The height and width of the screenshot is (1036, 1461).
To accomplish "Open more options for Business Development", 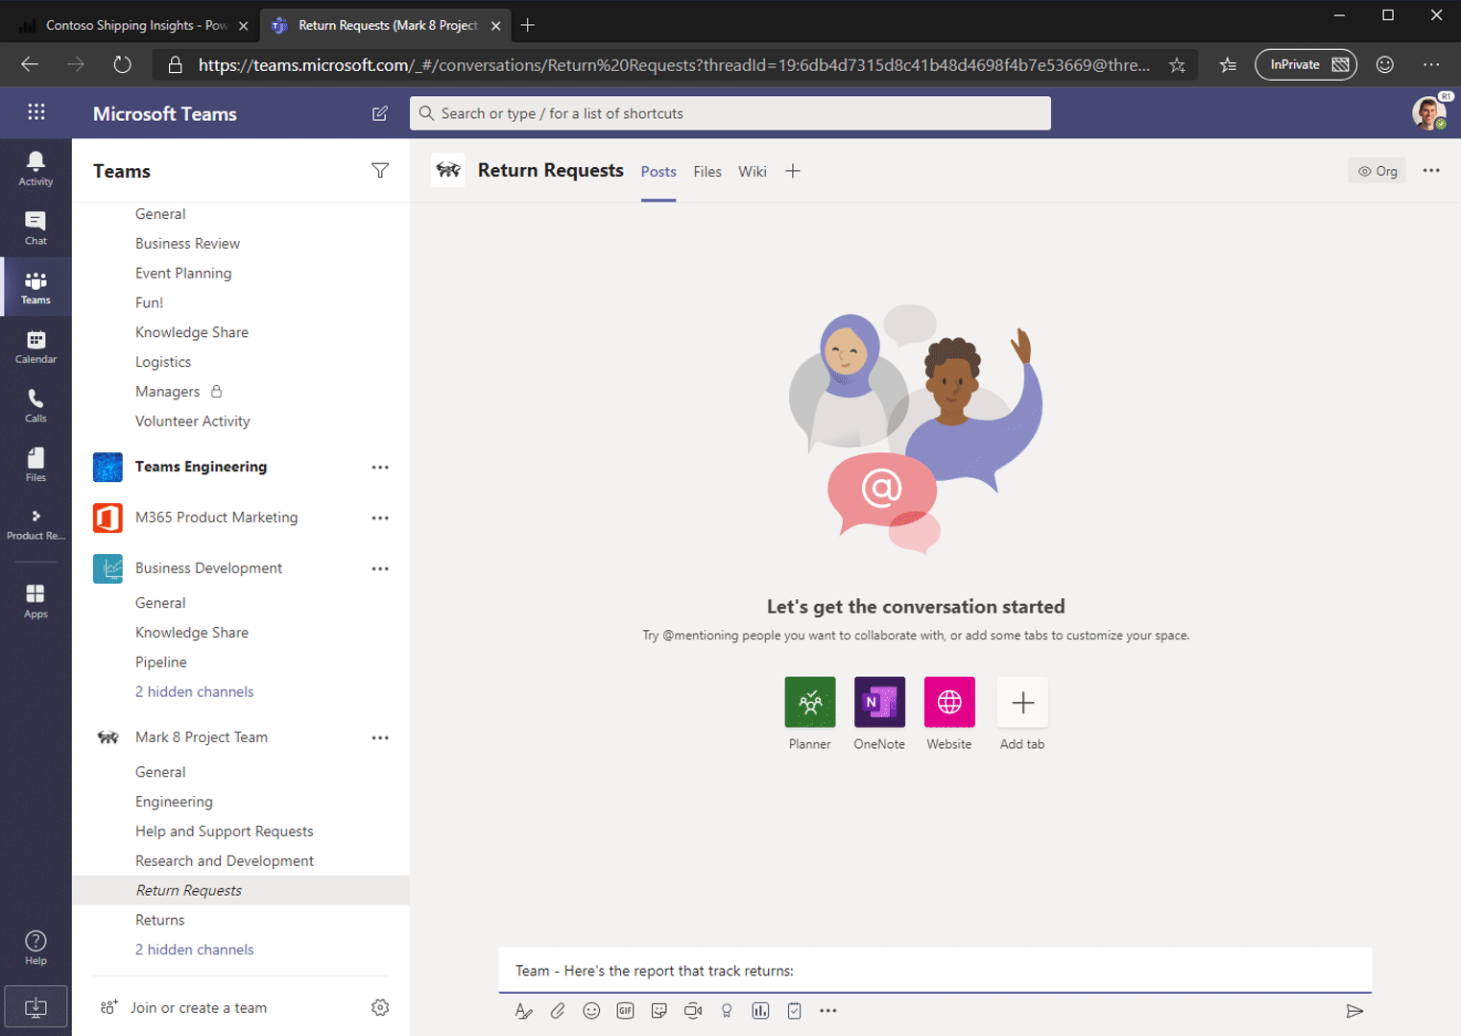I will (380, 568).
